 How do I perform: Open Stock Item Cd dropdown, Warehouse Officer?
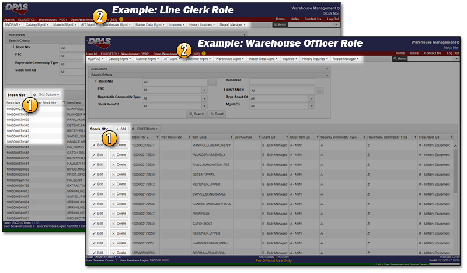pyautogui.click(x=204, y=106)
